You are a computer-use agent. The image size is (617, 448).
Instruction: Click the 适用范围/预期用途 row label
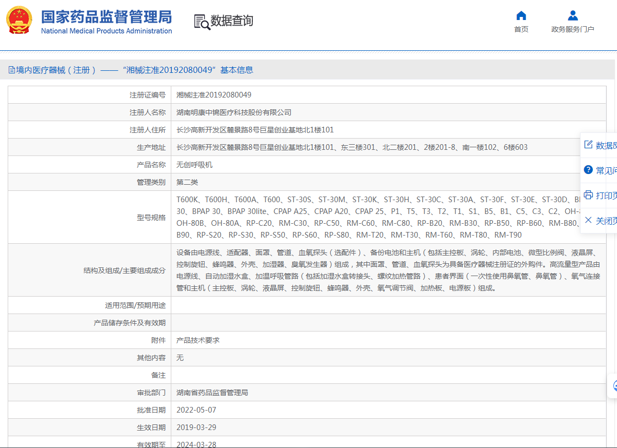[x=135, y=305]
